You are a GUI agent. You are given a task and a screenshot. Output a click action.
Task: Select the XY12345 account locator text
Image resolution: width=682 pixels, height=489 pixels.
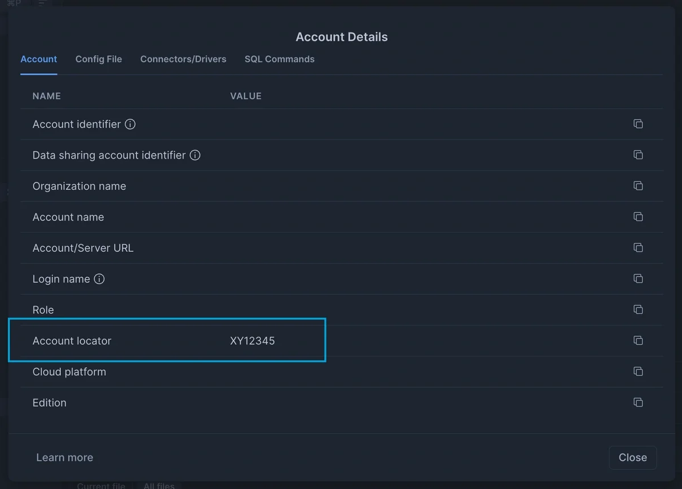(x=252, y=341)
